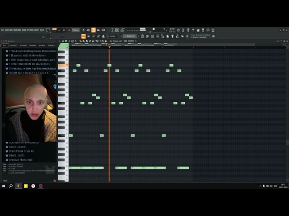
Task: Open the dropdown arrow right of Pattern 1
Action: tap(138, 36)
